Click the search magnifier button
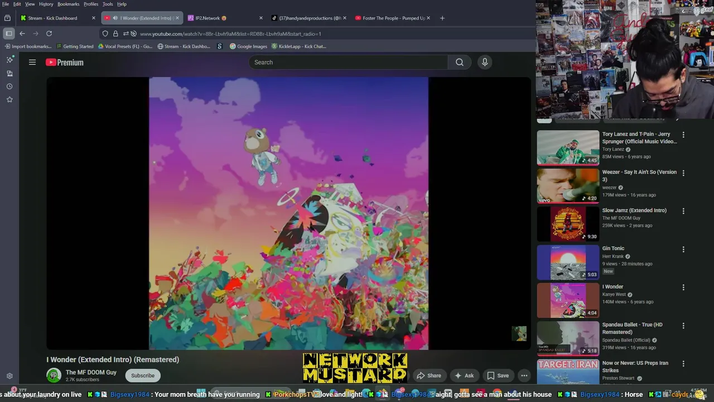Screen dimensions: 714x402 pyautogui.click(x=459, y=62)
